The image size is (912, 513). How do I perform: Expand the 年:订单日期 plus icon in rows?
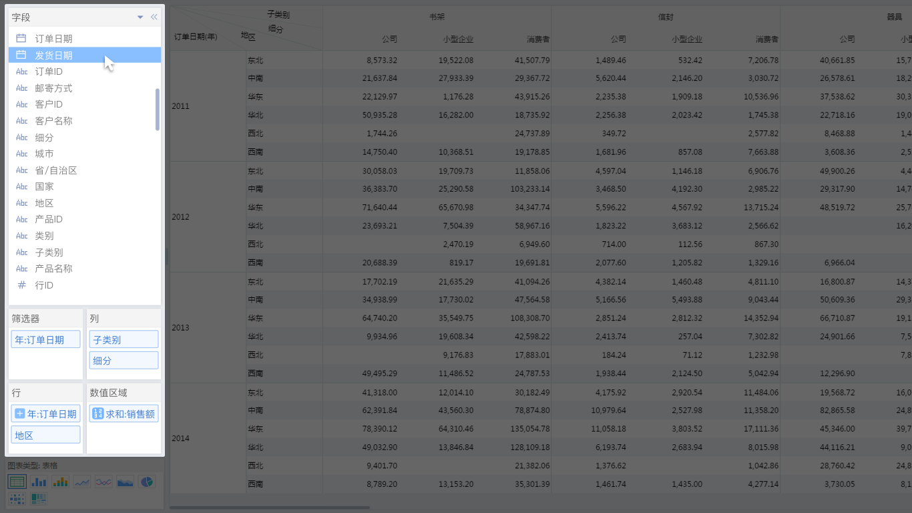[19, 414]
